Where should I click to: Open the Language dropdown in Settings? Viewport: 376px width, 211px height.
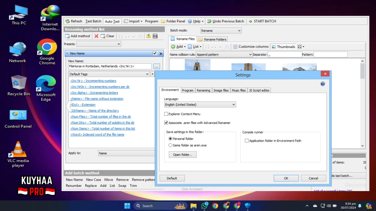click(x=200, y=105)
